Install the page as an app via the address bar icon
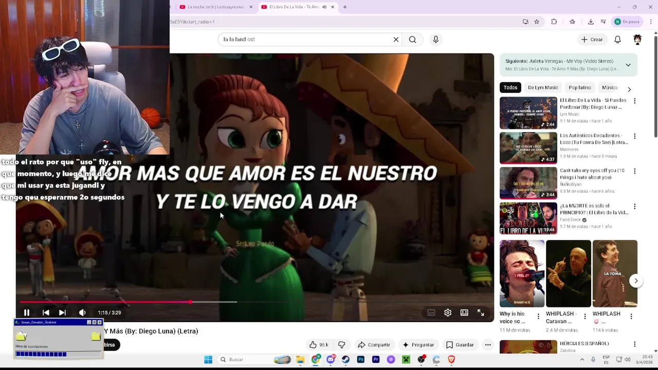 pos(525,22)
